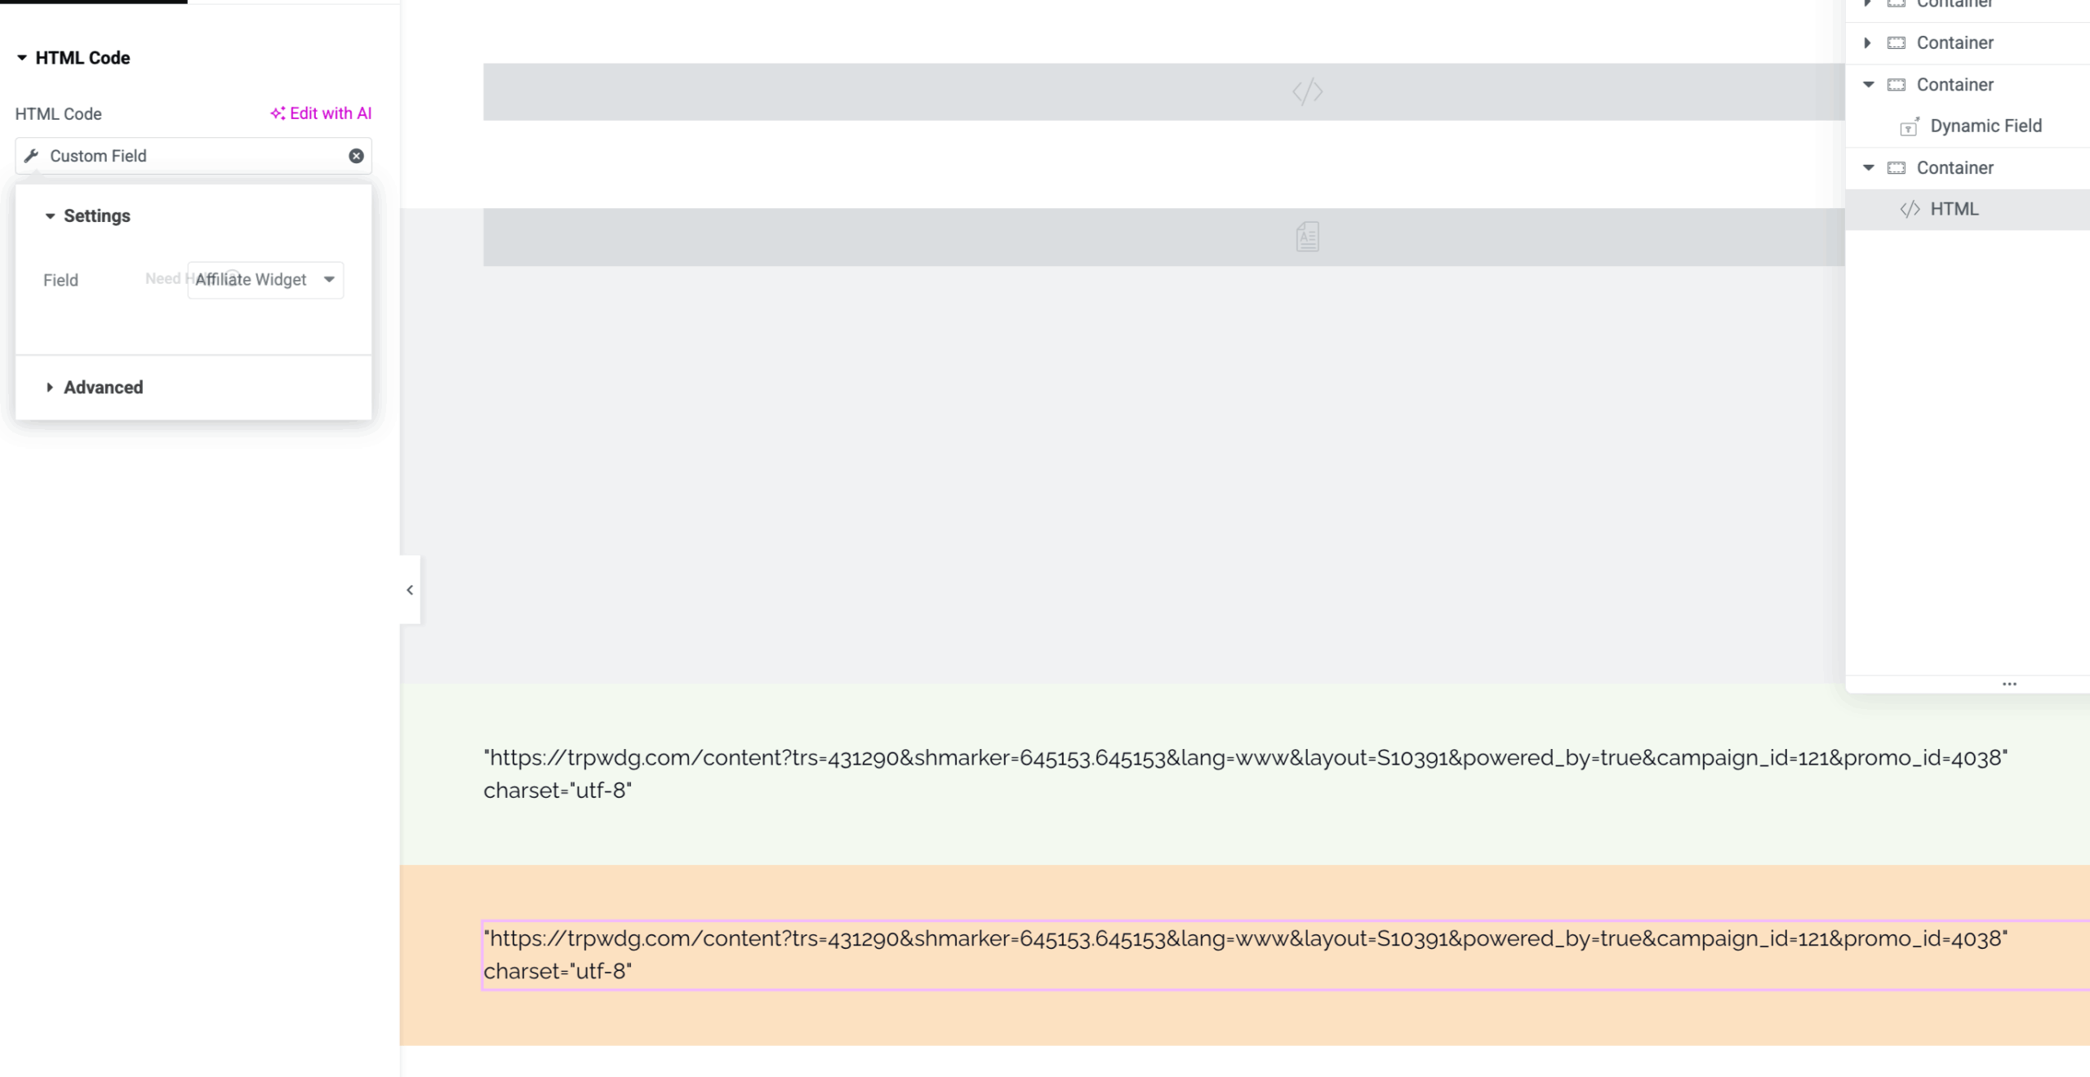Viewport: 2090px width, 1077px height.
Task: Click the Edit with AI link
Action: 321,113
